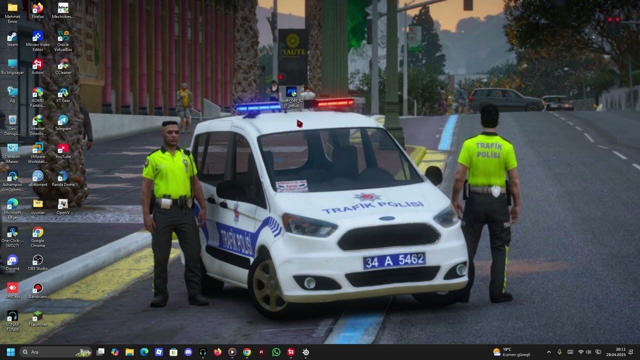Open Oracle VirtualBox shortcut

pyautogui.click(x=63, y=41)
